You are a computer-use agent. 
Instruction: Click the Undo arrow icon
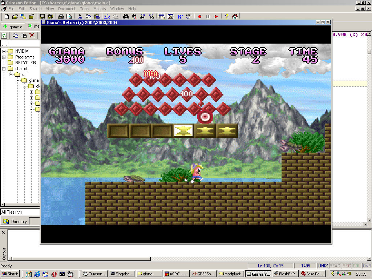pyautogui.click(x=107, y=16)
